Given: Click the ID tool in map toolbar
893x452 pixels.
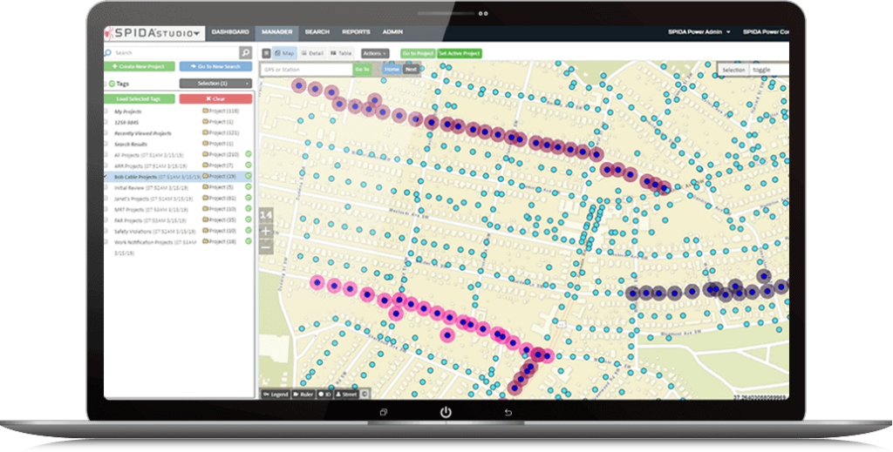Looking at the screenshot, I should click(325, 395).
